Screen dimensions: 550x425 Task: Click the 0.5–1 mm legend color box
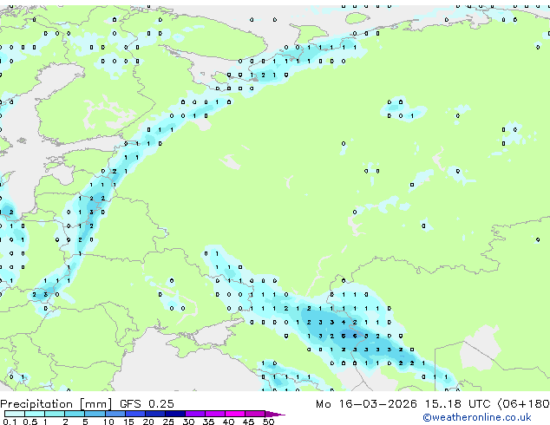[x=35, y=414]
